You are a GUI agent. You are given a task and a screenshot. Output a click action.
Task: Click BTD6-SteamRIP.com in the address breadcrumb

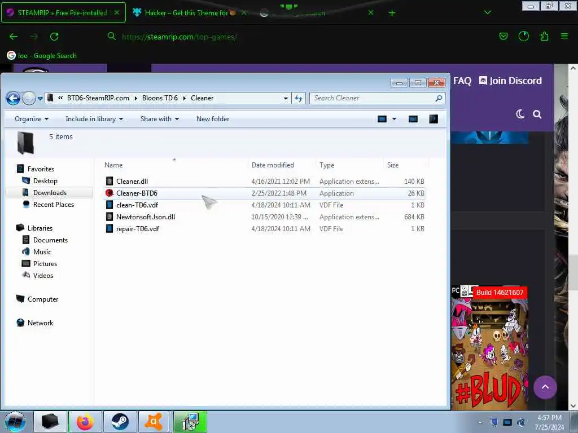(x=98, y=98)
